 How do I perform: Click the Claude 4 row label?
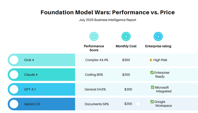click(31, 74)
